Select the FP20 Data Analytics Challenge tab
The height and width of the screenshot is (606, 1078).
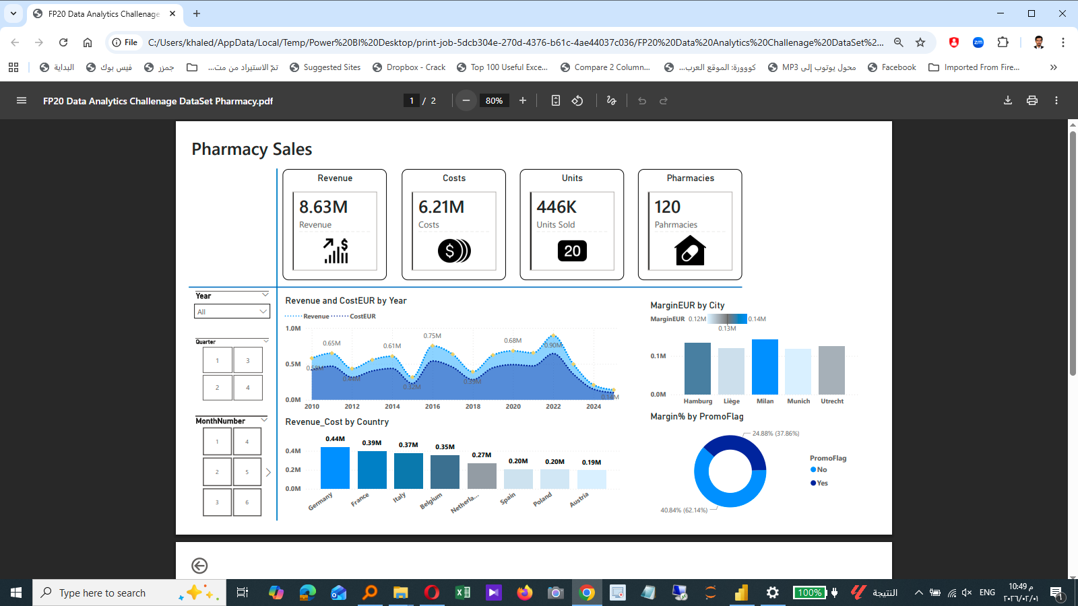click(x=103, y=13)
